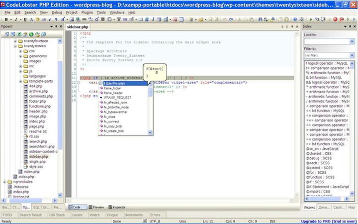Click the horizontal rule toolbar icon

click(84, 19)
